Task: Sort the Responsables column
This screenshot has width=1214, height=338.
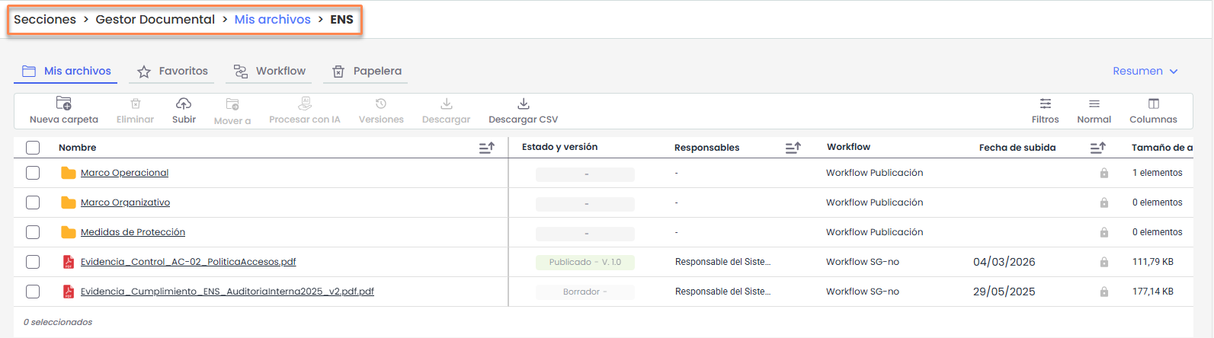Action: pos(793,148)
